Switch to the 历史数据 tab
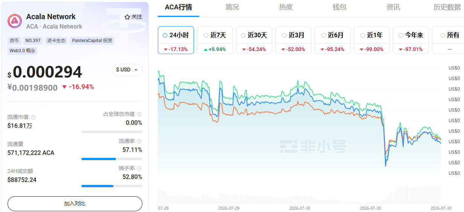464x212 pixels. (447, 7)
